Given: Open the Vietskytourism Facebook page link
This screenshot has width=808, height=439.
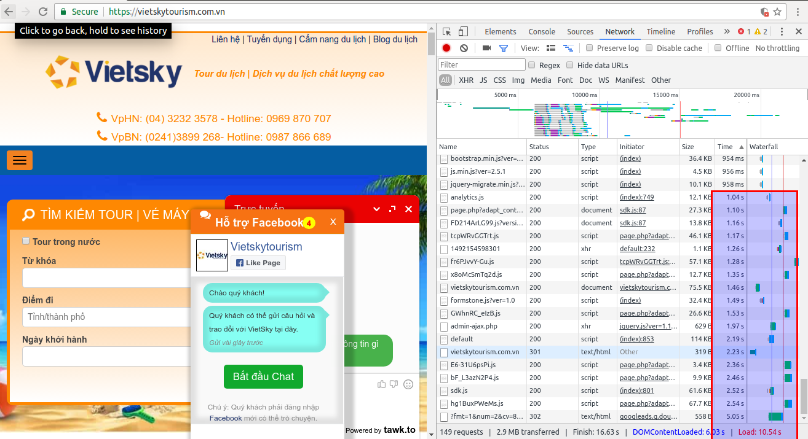Looking at the screenshot, I should (266, 246).
